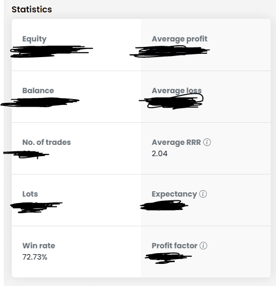
Task: Select the Statistics heading
Action: (32, 9)
